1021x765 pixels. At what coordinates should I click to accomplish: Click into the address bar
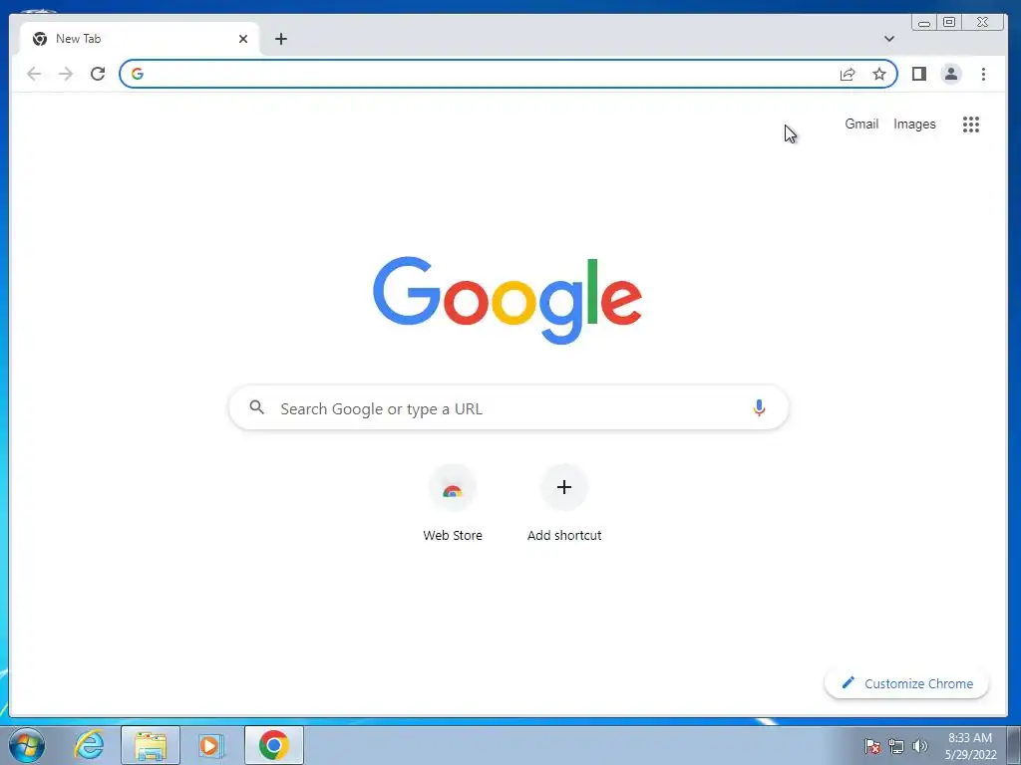tap(508, 74)
